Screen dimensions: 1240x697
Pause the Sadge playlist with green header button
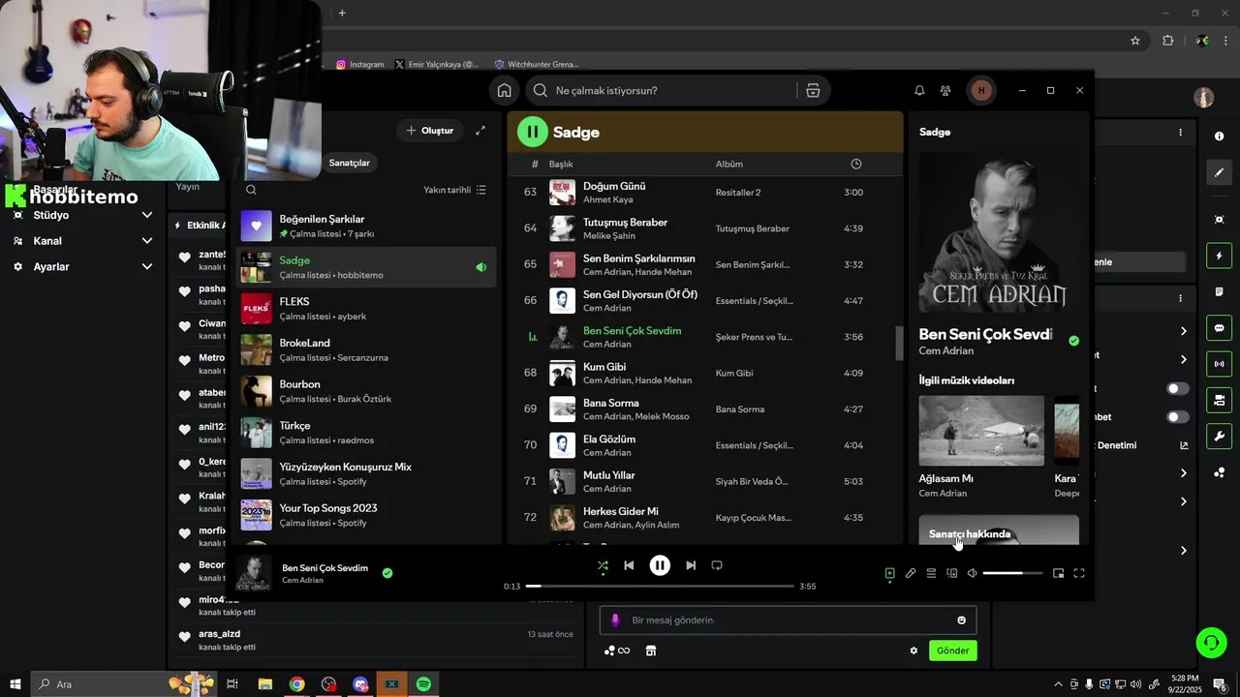click(532, 132)
